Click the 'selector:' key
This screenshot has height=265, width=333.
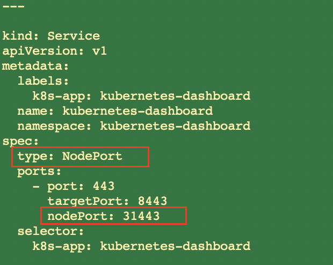click(50, 231)
